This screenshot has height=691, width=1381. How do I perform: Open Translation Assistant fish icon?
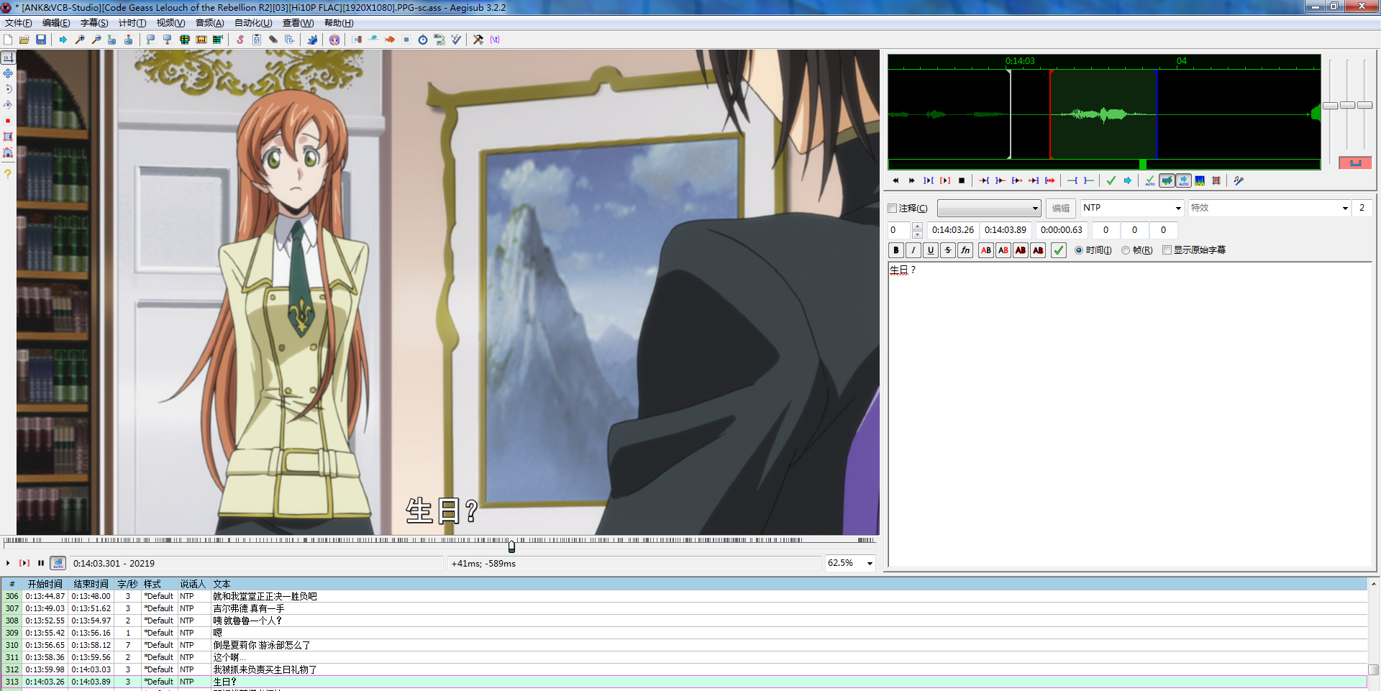[x=390, y=40]
